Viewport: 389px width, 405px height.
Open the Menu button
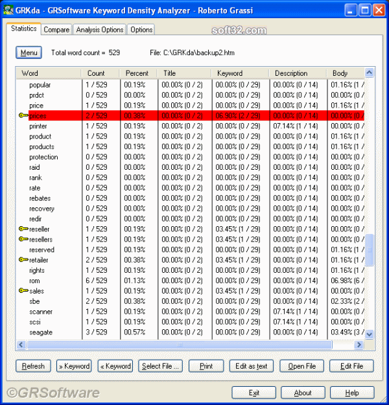point(29,52)
